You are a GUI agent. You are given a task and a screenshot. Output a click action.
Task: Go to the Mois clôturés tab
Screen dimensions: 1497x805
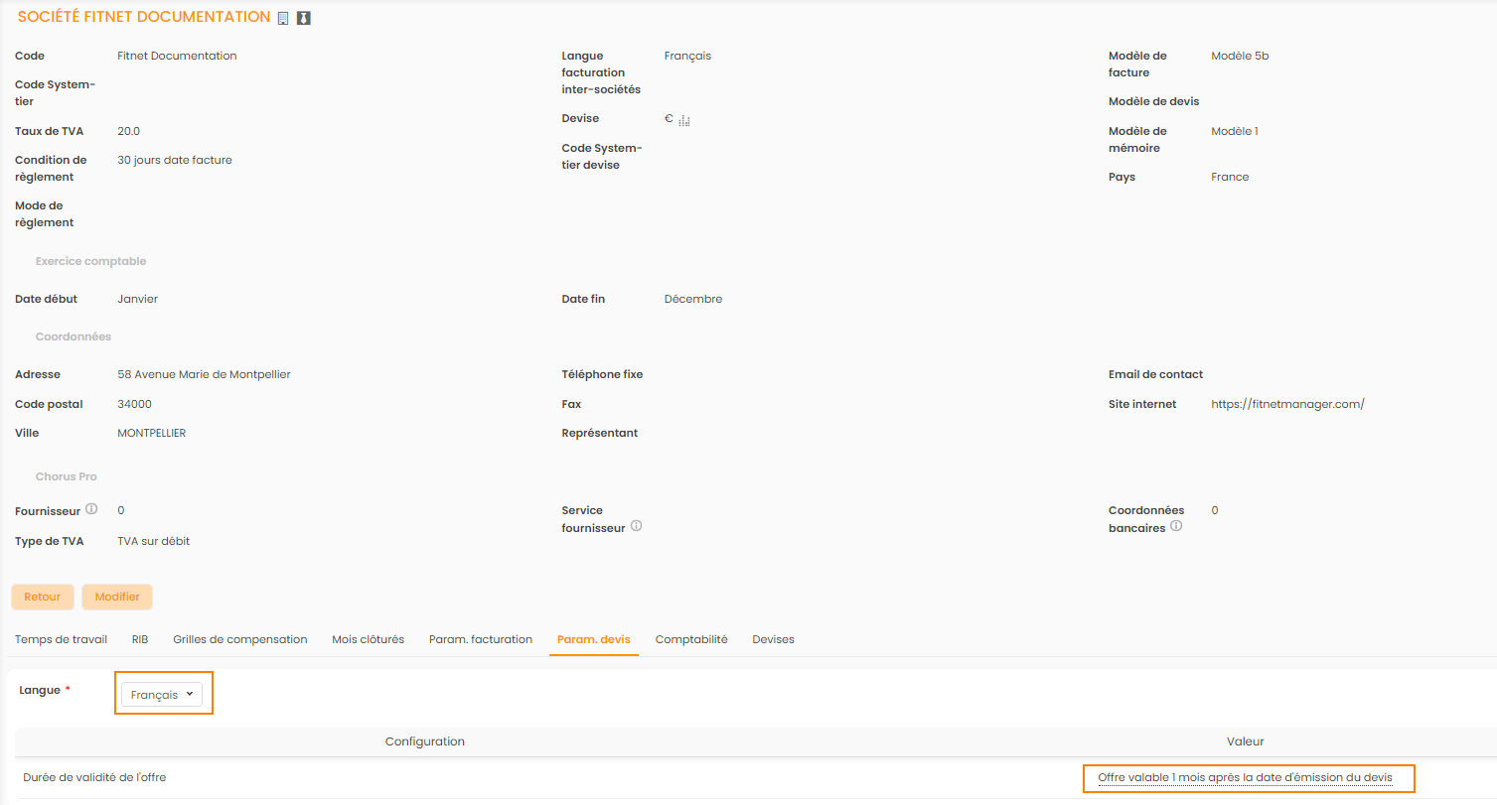pos(368,639)
